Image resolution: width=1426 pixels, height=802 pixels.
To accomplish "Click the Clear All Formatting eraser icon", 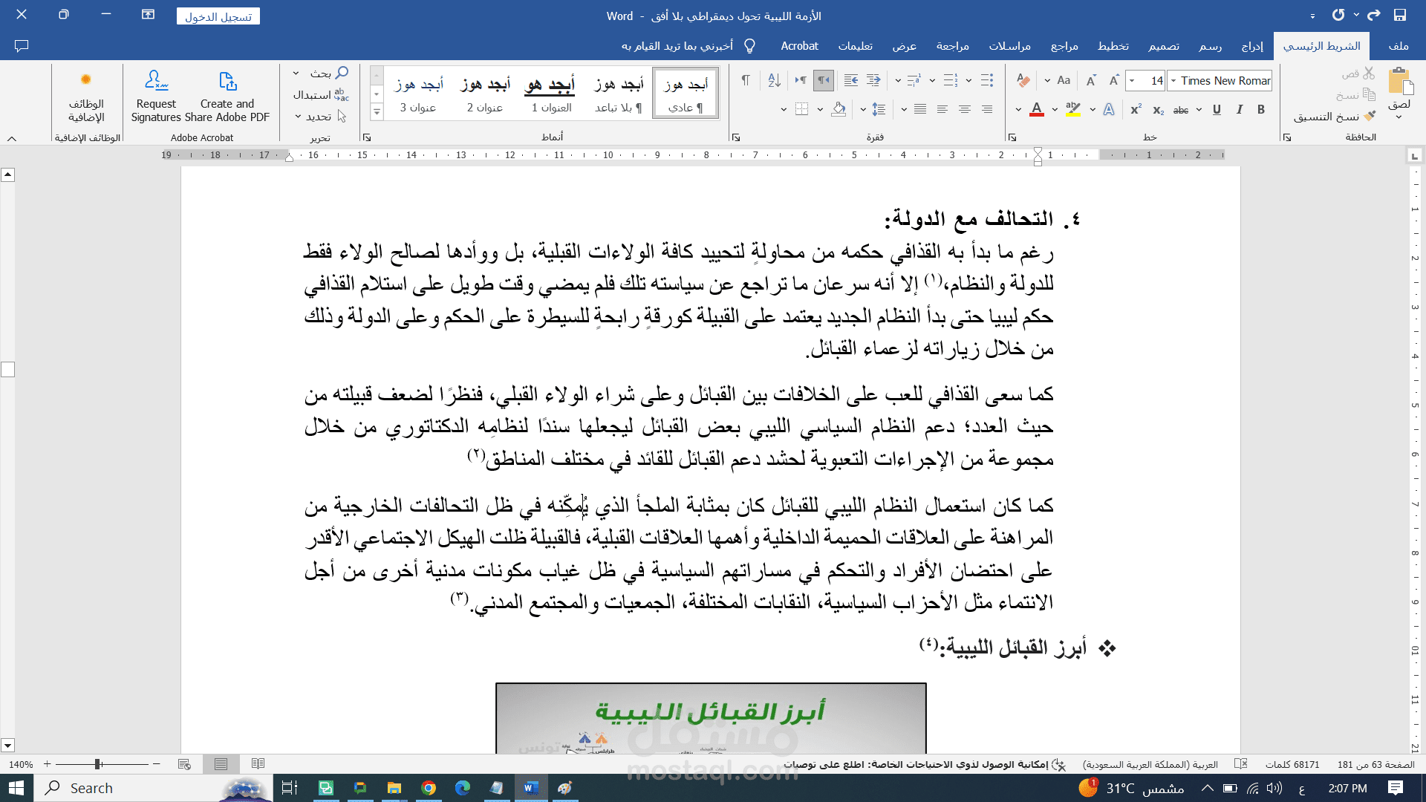I will (x=1023, y=80).
